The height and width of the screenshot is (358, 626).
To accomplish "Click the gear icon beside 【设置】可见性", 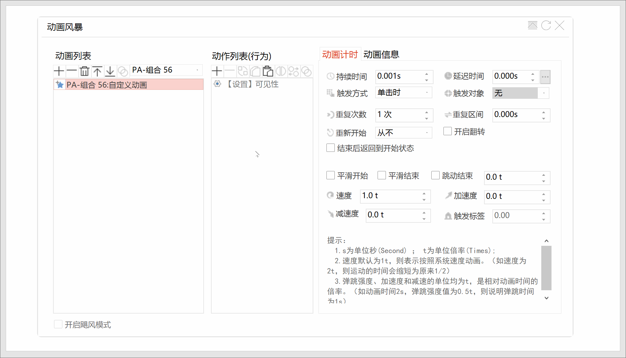I will [x=217, y=84].
